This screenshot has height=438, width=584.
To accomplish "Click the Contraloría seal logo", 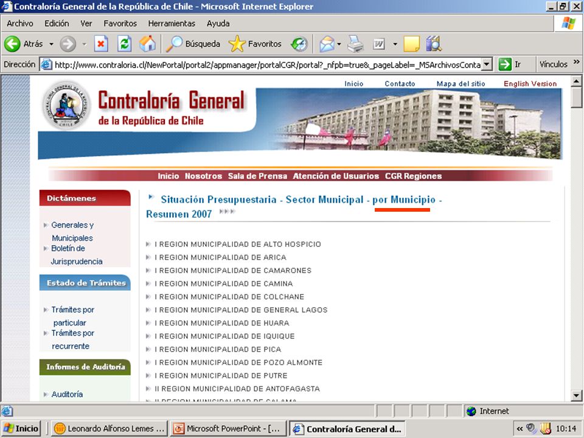I will click(x=66, y=105).
